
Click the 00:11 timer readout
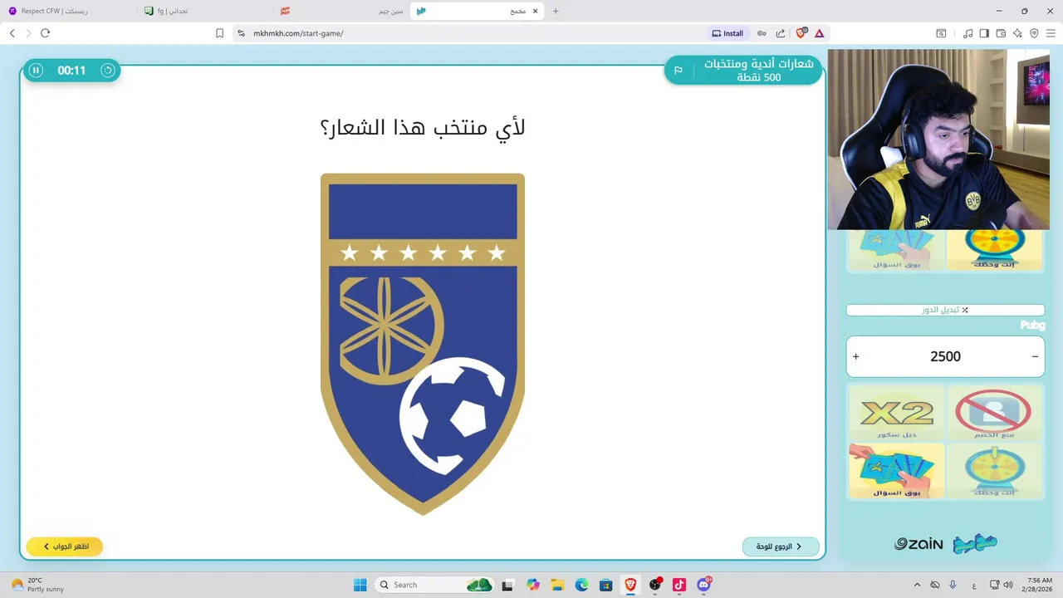point(71,71)
